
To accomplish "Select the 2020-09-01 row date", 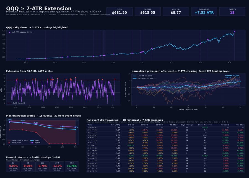I will (x=92, y=135).
